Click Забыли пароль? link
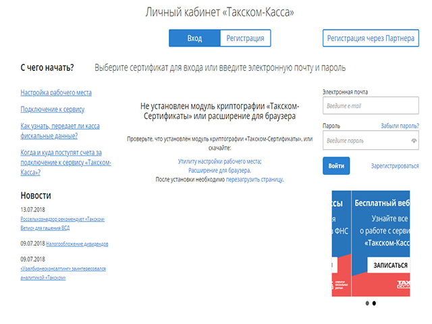The height and width of the screenshot is (324, 432). point(400,126)
